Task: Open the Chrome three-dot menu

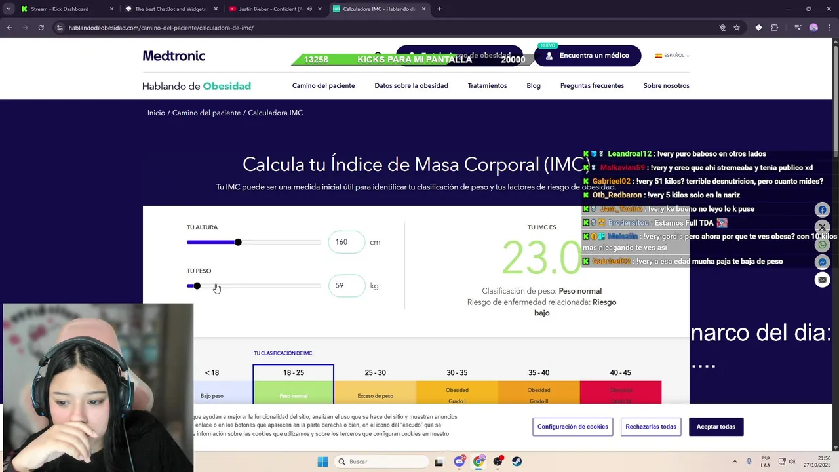Action: tap(829, 28)
